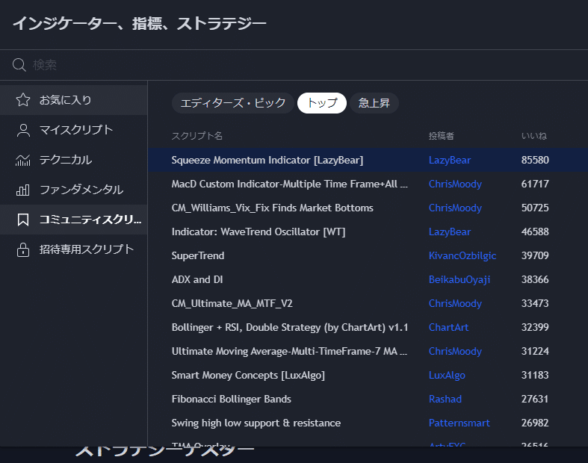This screenshot has height=463, width=588.
Task: Open the KivancOzbilgic author link
Action: (462, 256)
